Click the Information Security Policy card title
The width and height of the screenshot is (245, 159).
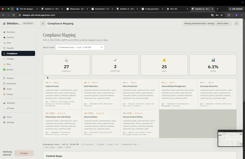pyautogui.click(x=58, y=117)
